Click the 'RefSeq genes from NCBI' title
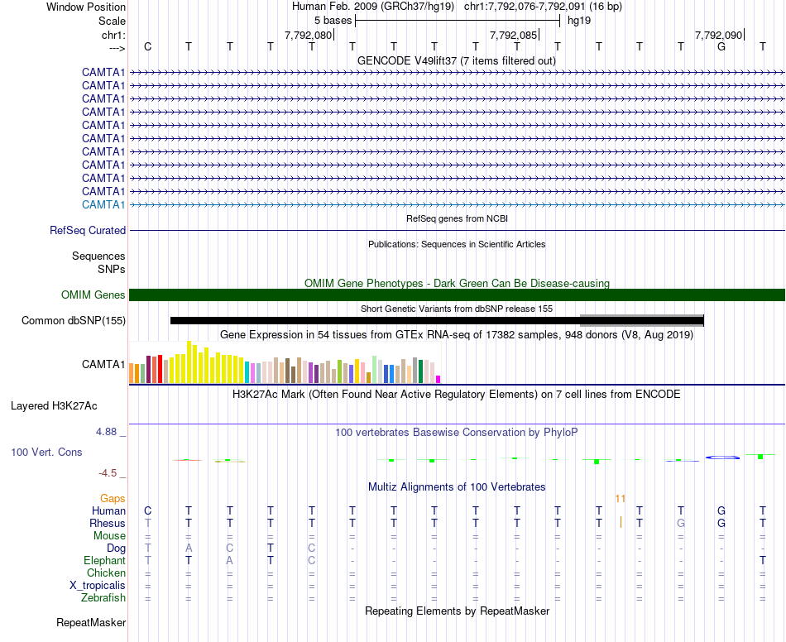The height and width of the screenshot is (642, 786). pos(457,218)
